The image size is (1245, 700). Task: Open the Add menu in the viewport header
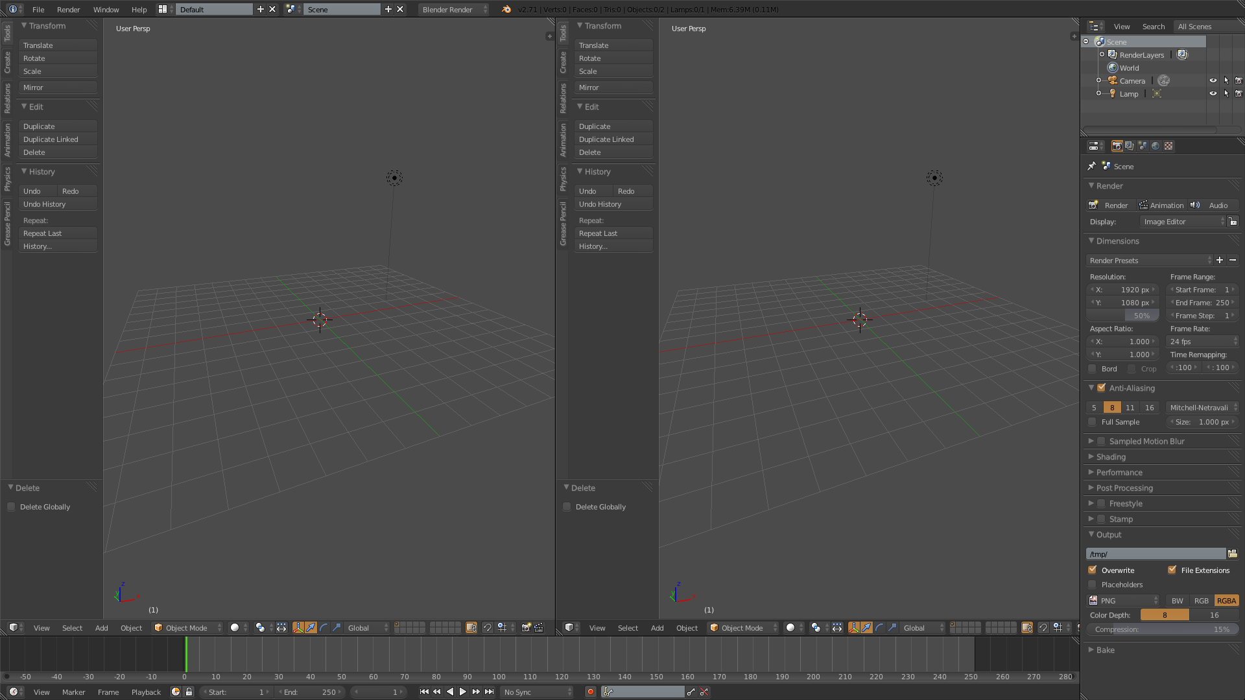point(101,627)
